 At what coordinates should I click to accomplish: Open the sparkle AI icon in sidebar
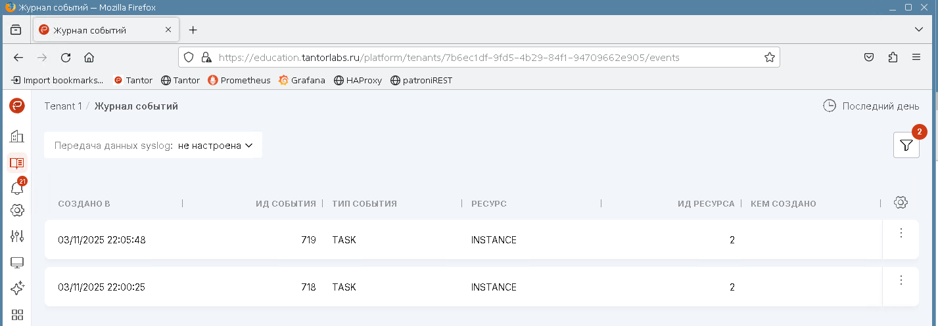17,288
